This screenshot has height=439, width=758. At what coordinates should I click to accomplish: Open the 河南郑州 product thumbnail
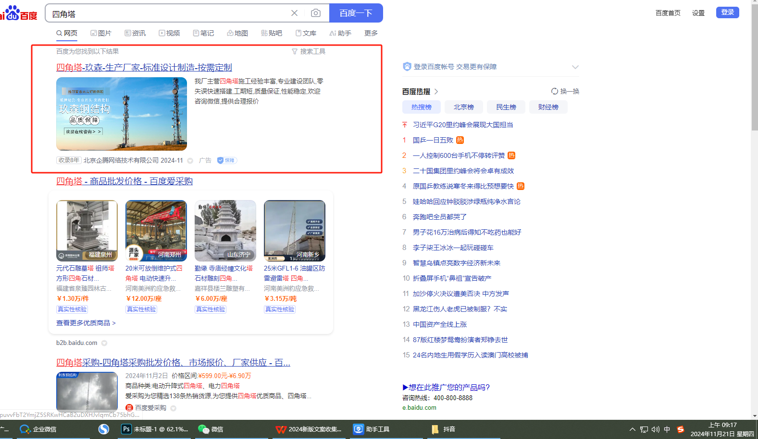[156, 231]
